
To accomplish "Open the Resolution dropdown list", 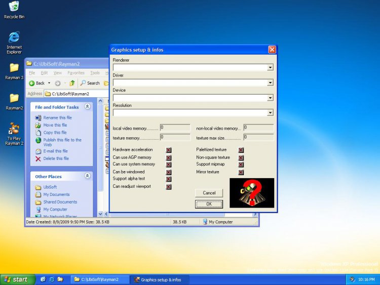I will pyautogui.click(x=270, y=113).
